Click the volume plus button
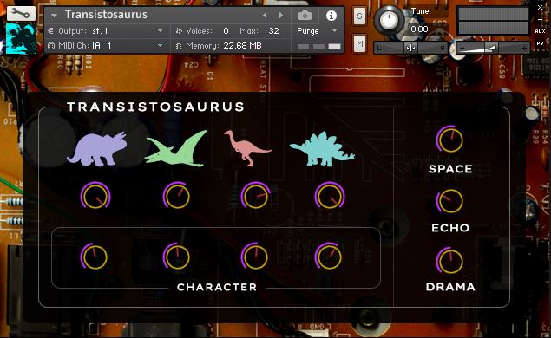This screenshot has height=338, width=551. pyautogui.click(x=524, y=48)
